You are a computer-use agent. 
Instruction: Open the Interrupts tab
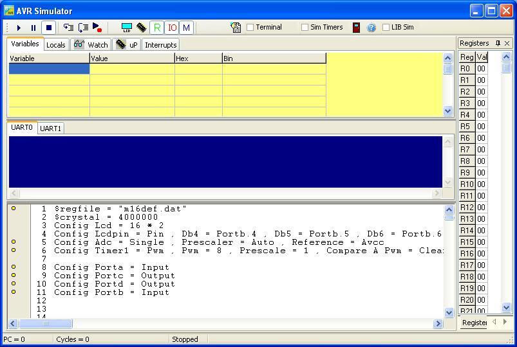point(160,45)
